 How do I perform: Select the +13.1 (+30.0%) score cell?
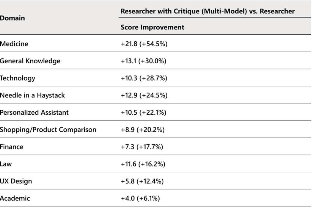pyautogui.click(x=144, y=61)
